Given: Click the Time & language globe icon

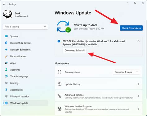Looking at the screenshot, I should tap(6, 76).
